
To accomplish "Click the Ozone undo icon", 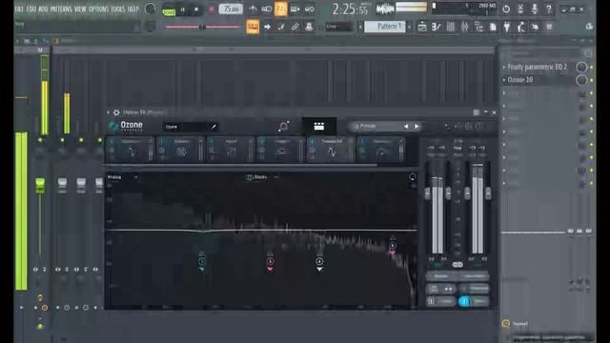I will pos(447,126).
